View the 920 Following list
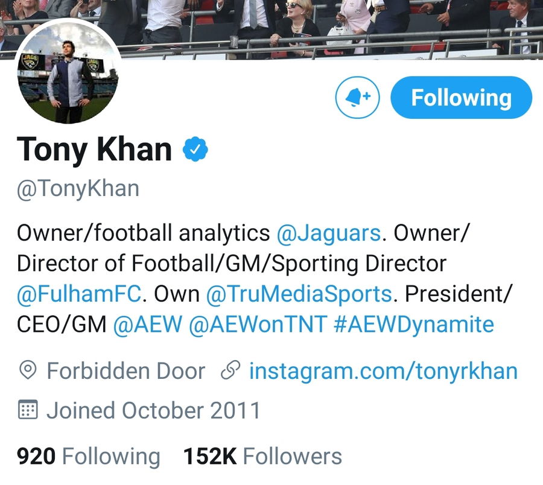Viewport: 543px width, 485px height. coord(89,456)
